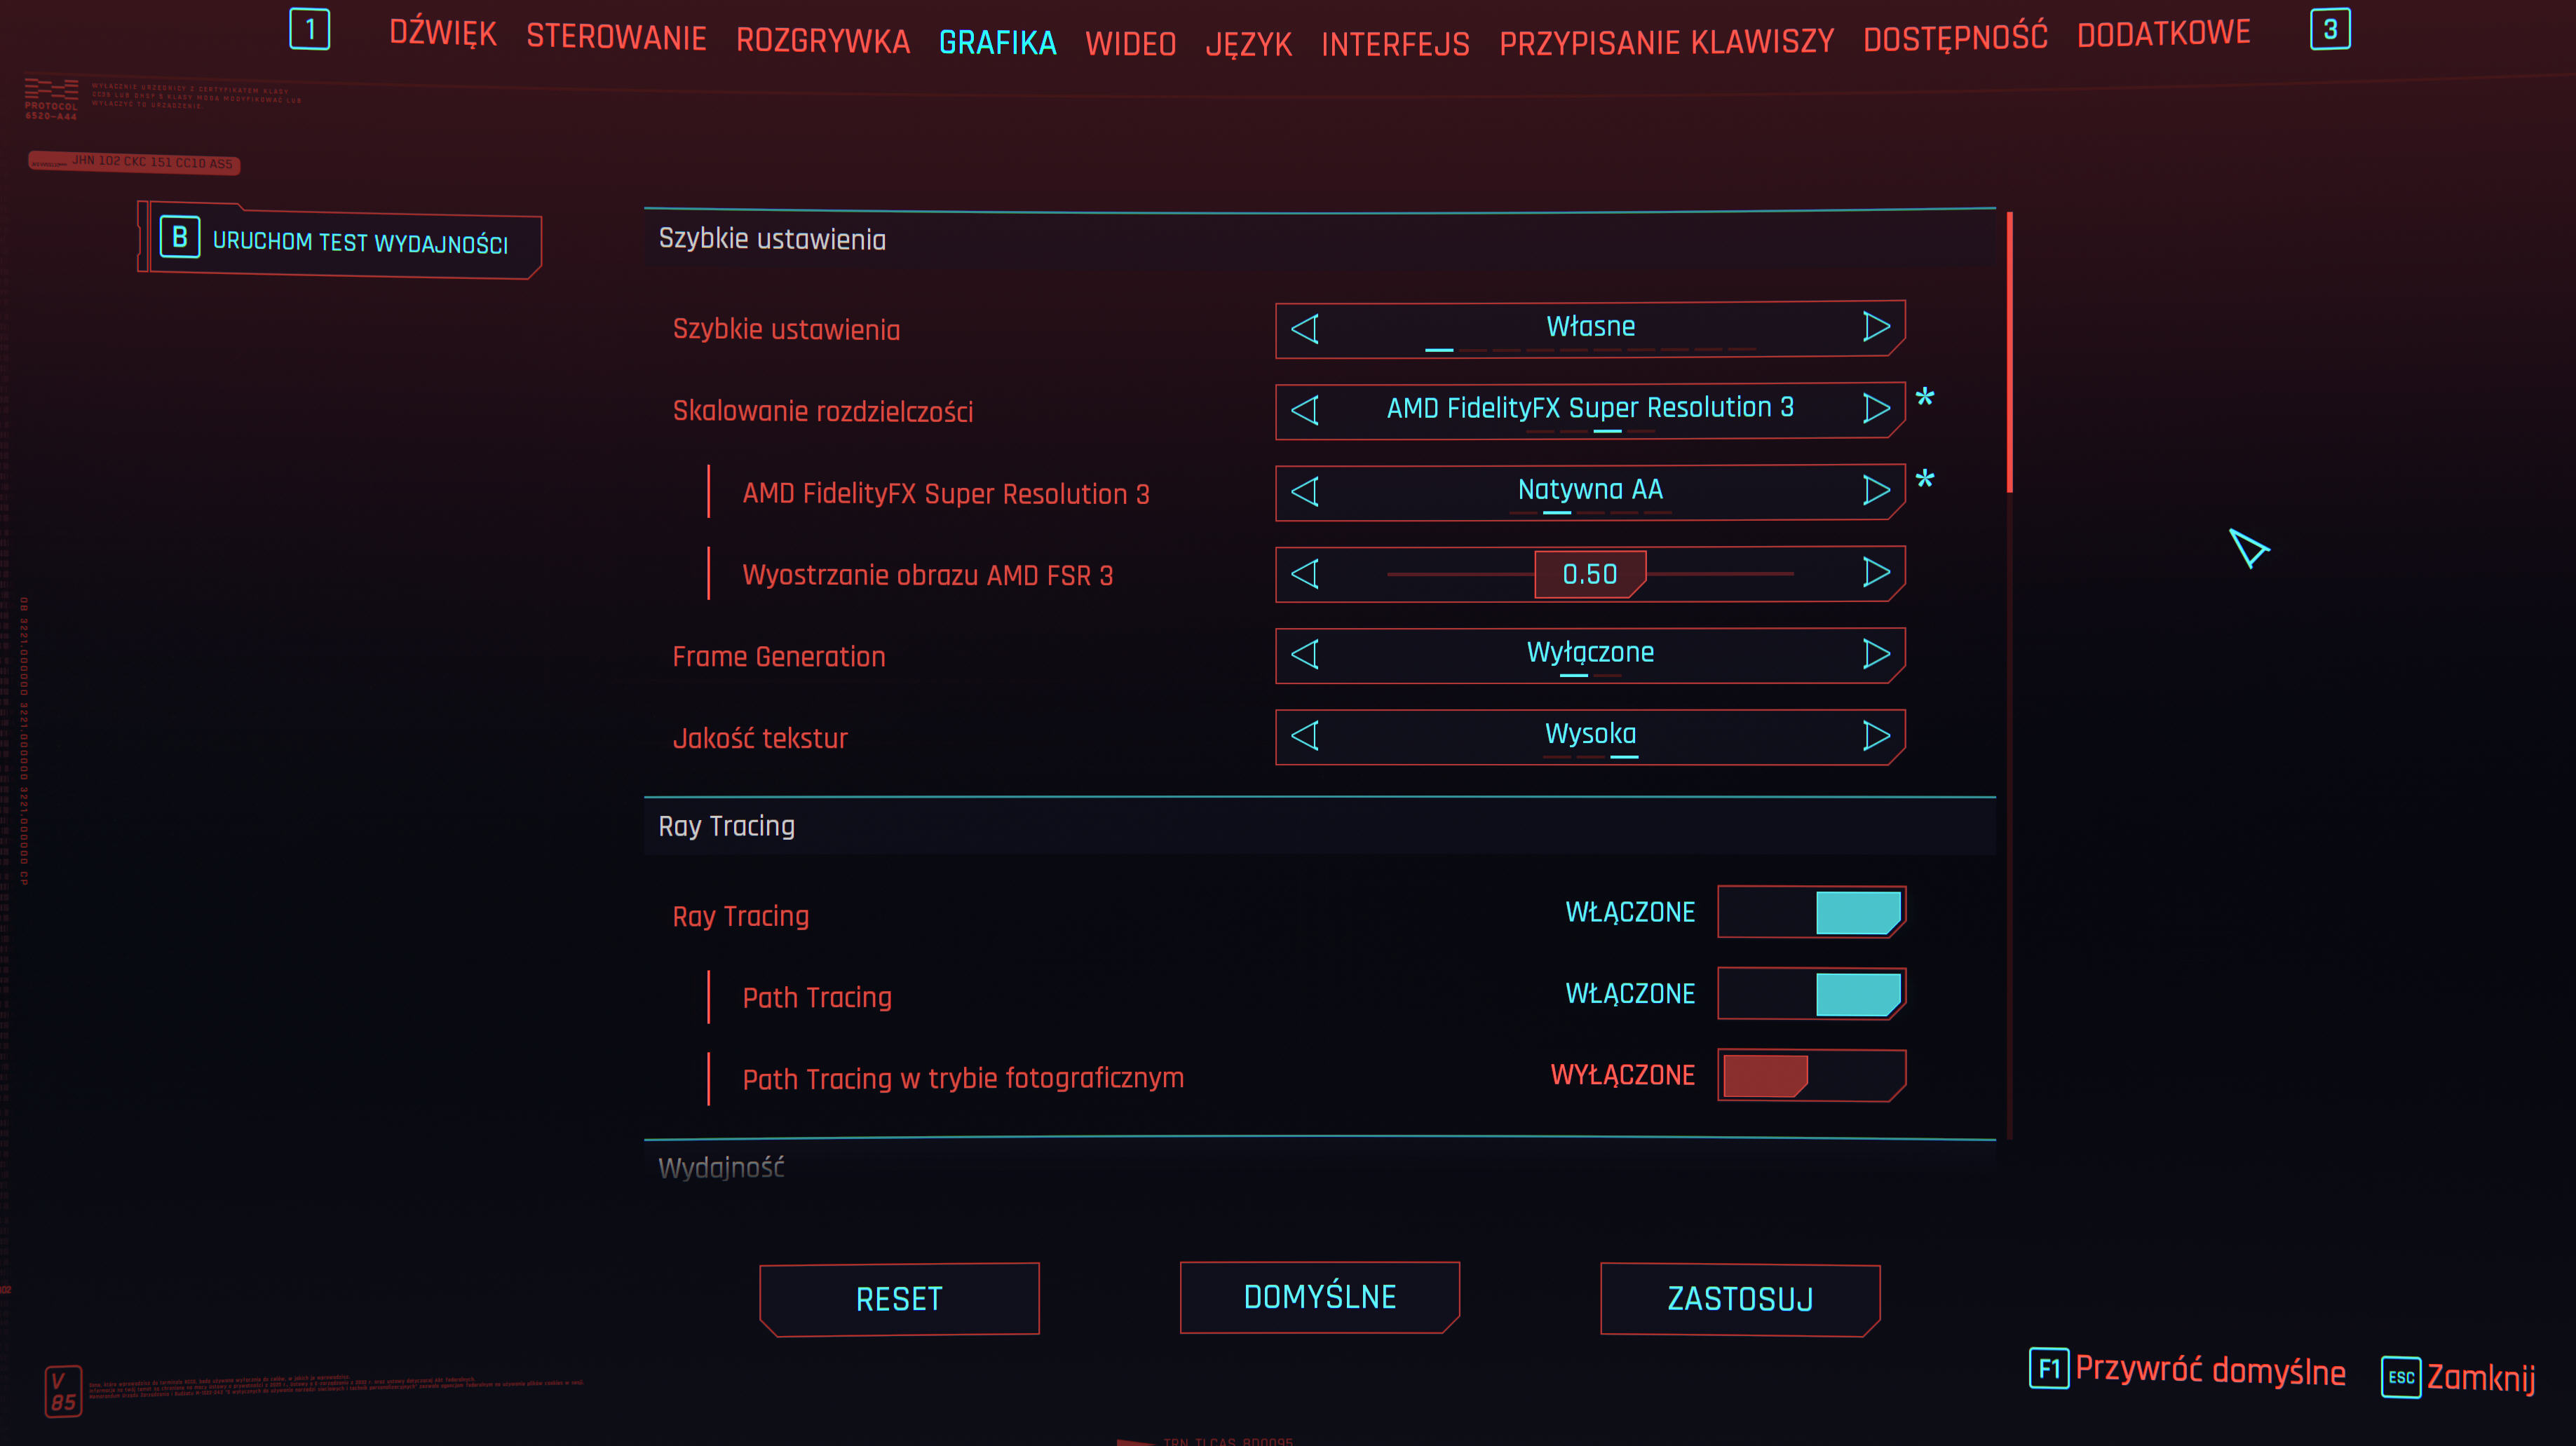2576x1446 pixels.
Task: Change the Wyłączone Frame Generation value
Action: pos(1590,653)
